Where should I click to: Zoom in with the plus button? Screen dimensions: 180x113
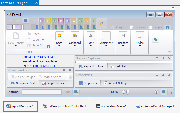(x=156, y=92)
